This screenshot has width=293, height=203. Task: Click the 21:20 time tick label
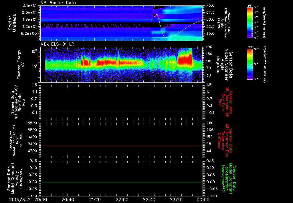point(95,200)
